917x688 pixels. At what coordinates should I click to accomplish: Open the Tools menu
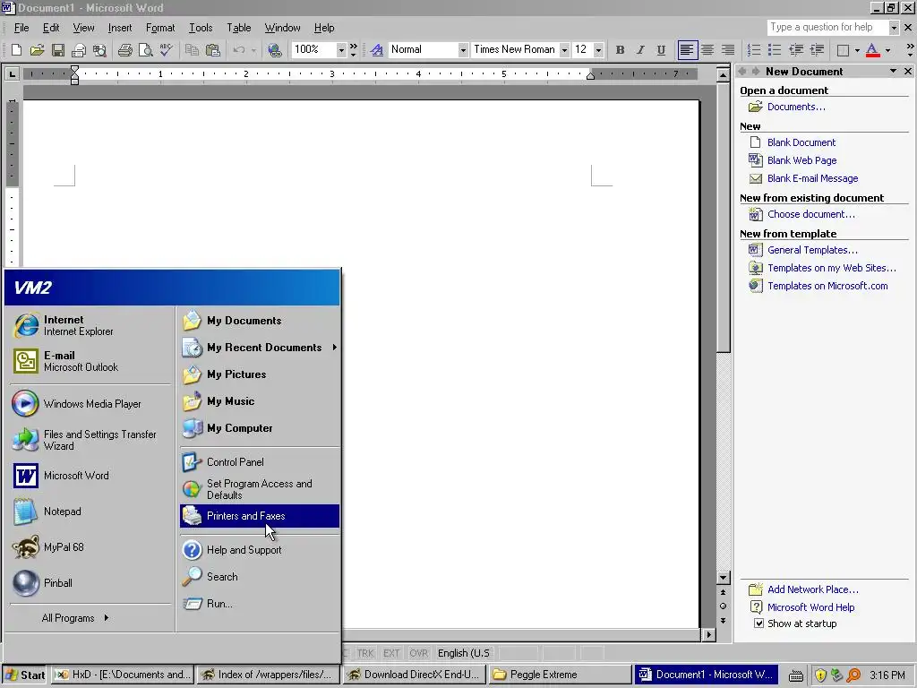pyautogui.click(x=201, y=28)
